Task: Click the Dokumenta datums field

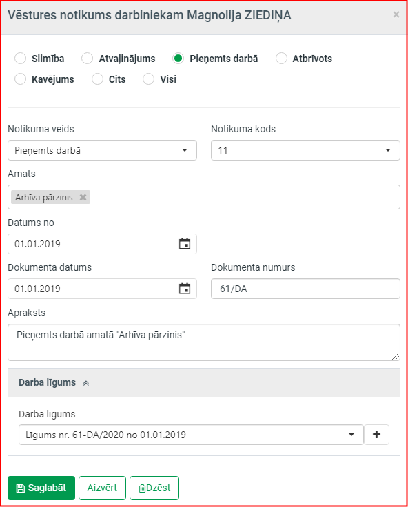Action: coord(102,289)
